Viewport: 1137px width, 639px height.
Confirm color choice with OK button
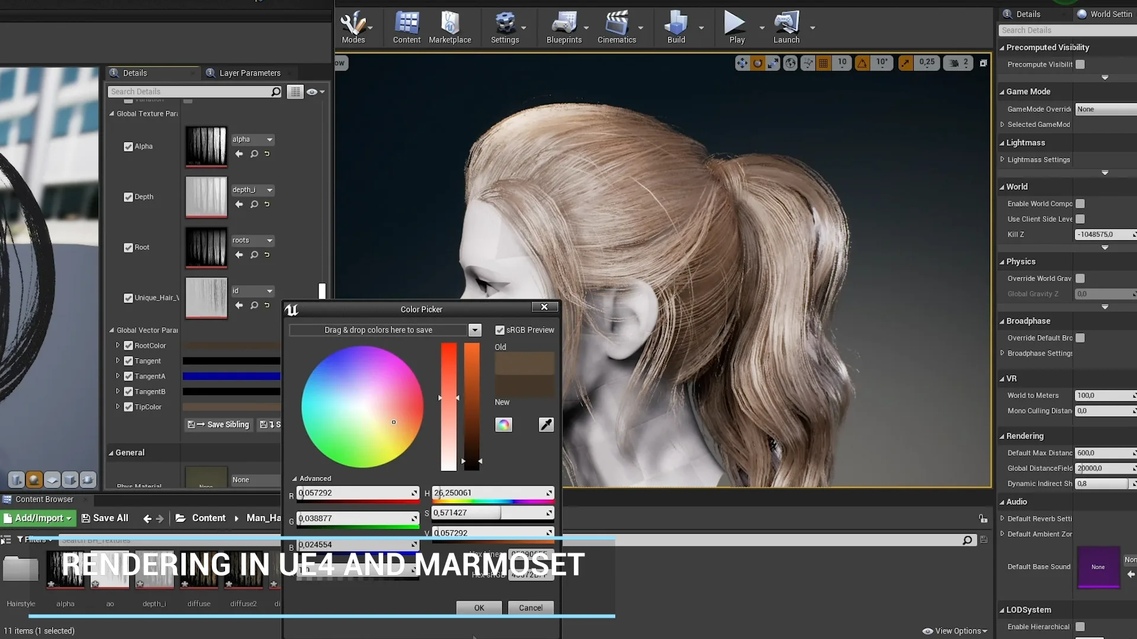(x=478, y=608)
